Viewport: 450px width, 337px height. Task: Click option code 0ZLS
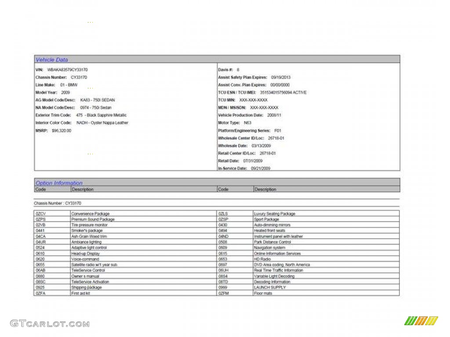223,214
